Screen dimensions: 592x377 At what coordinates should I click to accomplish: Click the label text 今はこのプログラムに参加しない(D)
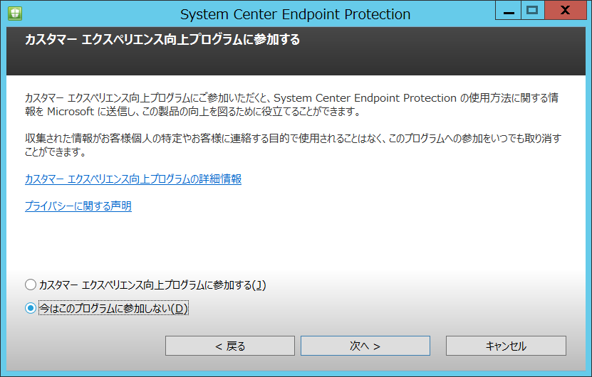click(113, 309)
